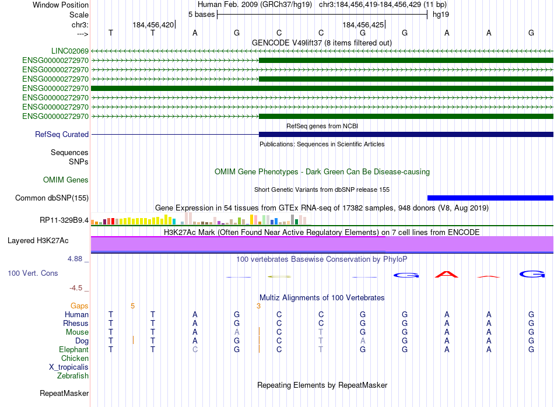Image resolution: width=554 pixels, height=407 pixels.
Task: Open the GTEx tissue expression bar chart
Action: tap(201, 219)
